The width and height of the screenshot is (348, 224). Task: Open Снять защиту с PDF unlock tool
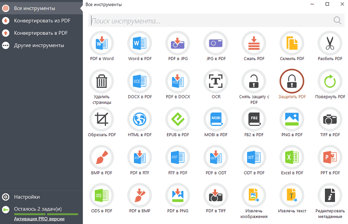(254, 81)
